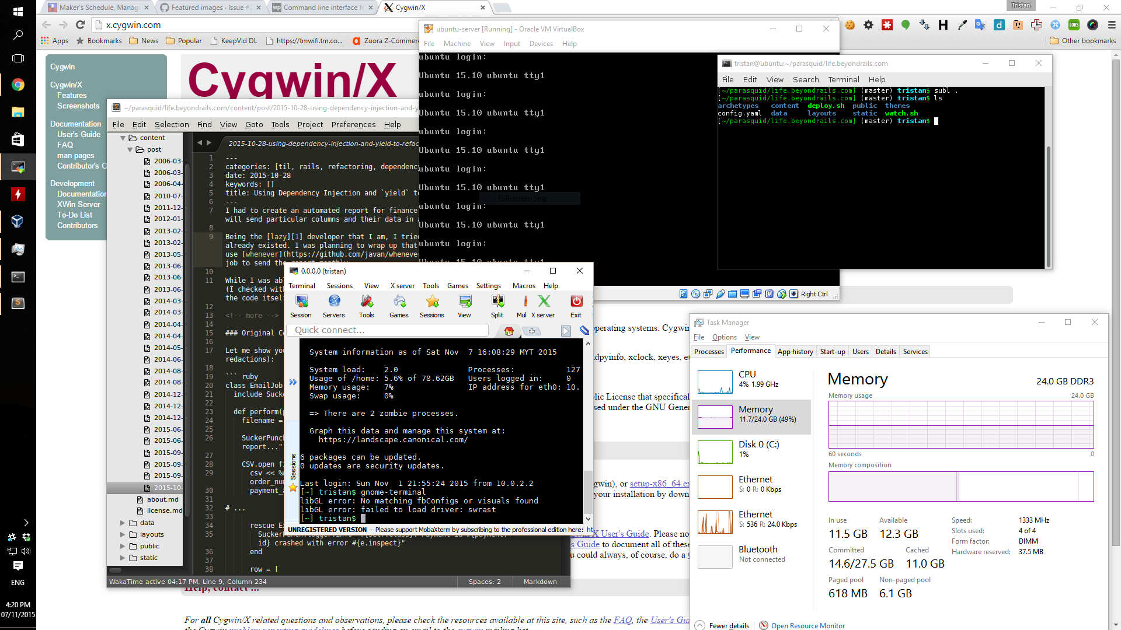Open the Machine menu in VirtualBox

pyautogui.click(x=457, y=44)
